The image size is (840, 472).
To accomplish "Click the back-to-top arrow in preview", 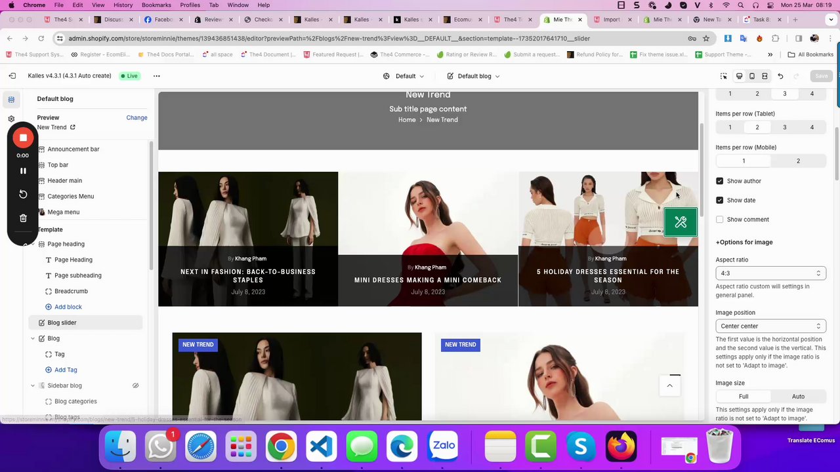I will point(670,385).
